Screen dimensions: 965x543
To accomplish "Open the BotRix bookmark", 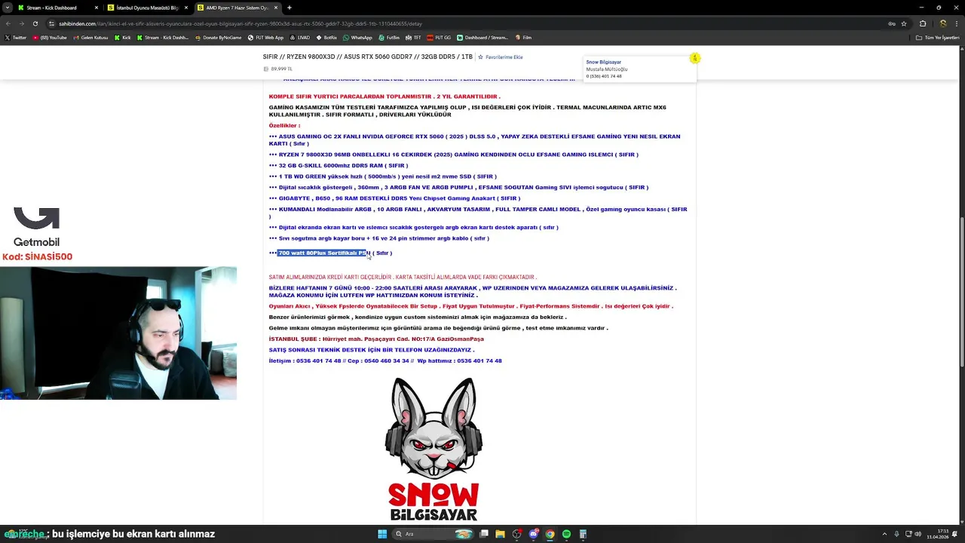I will pyautogui.click(x=327, y=37).
